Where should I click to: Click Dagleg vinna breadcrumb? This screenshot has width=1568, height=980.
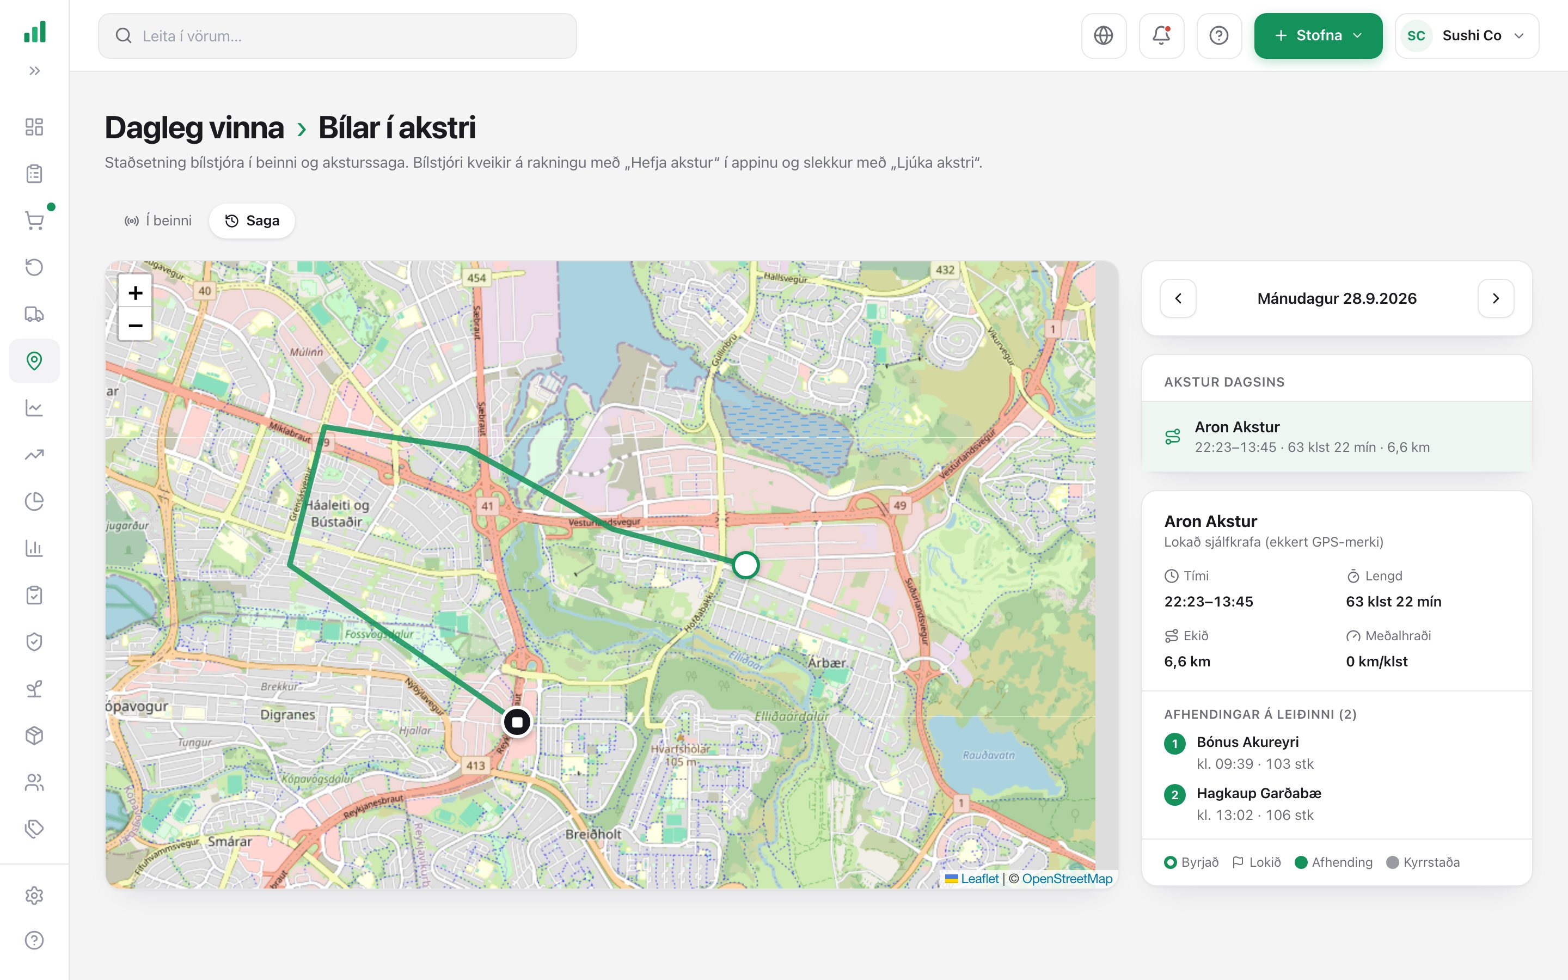(194, 128)
